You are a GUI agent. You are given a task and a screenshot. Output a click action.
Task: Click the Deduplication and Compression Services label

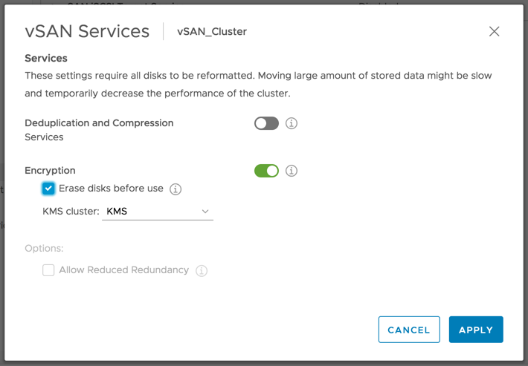coord(99,130)
